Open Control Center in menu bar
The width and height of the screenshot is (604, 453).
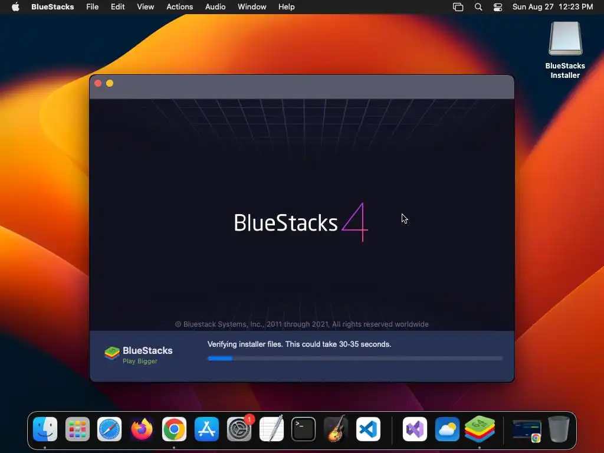coord(498,7)
